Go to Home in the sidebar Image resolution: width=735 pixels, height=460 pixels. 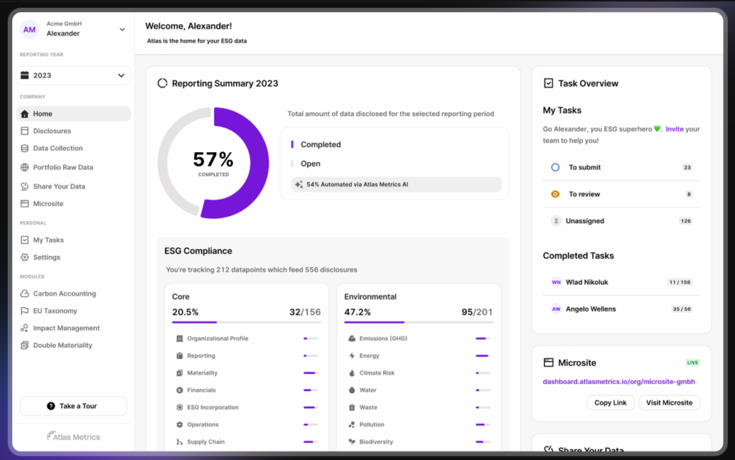[x=74, y=114]
